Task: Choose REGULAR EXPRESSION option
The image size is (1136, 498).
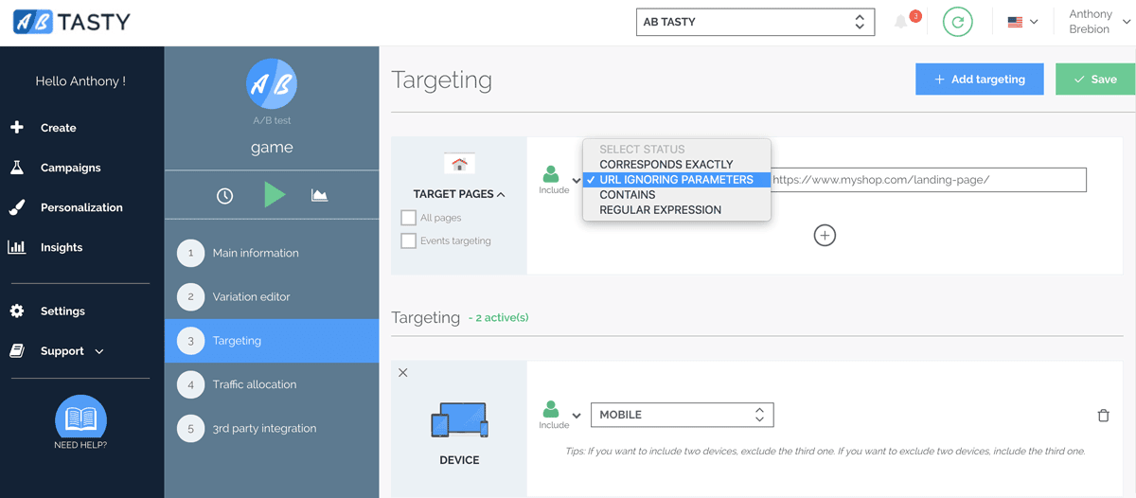Action: [660, 210]
